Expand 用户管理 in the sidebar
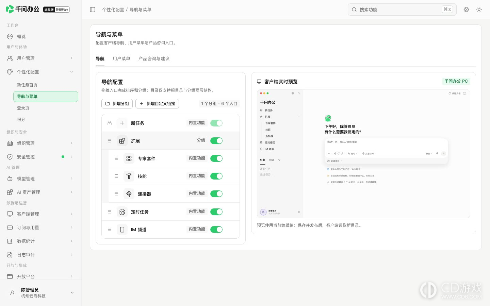The height and width of the screenshot is (306, 490). click(40, 58)
